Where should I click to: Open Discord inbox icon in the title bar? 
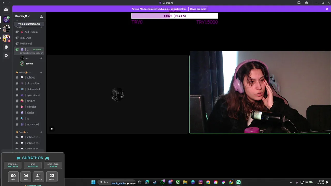pos(299,3)
